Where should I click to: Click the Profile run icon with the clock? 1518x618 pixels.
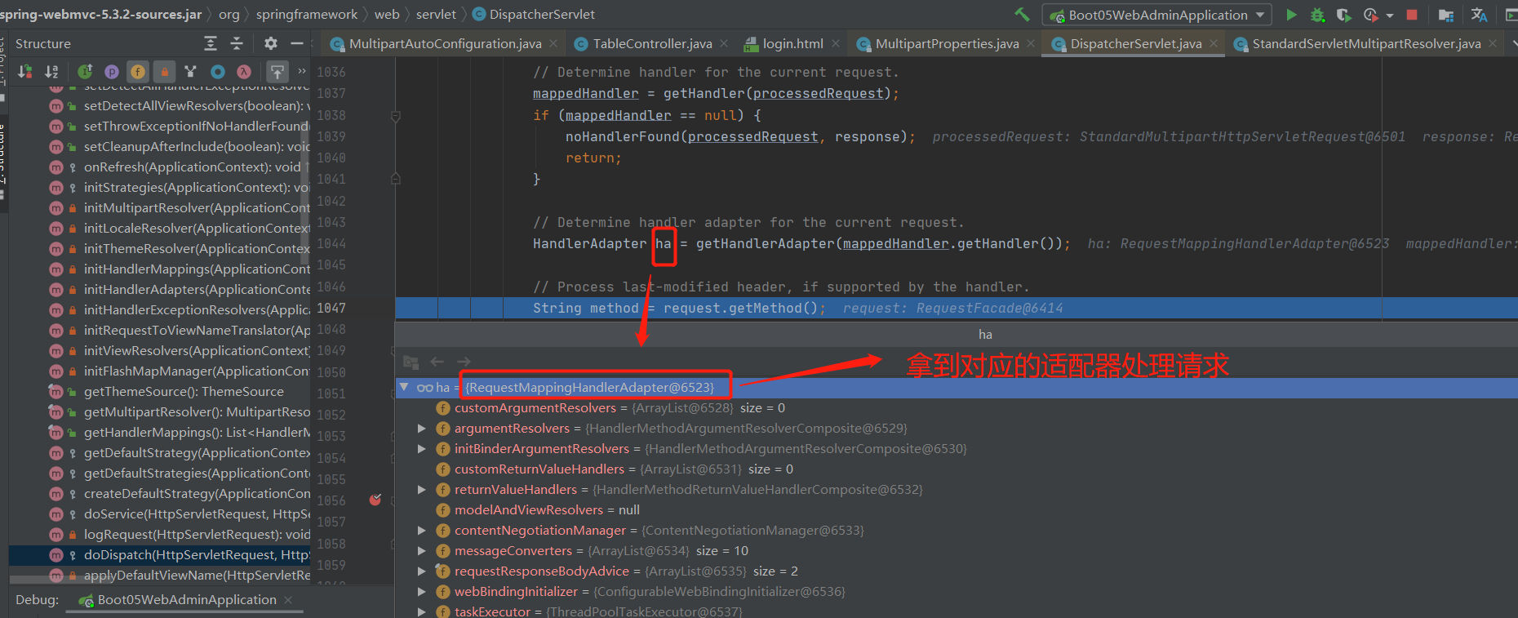1370,15
